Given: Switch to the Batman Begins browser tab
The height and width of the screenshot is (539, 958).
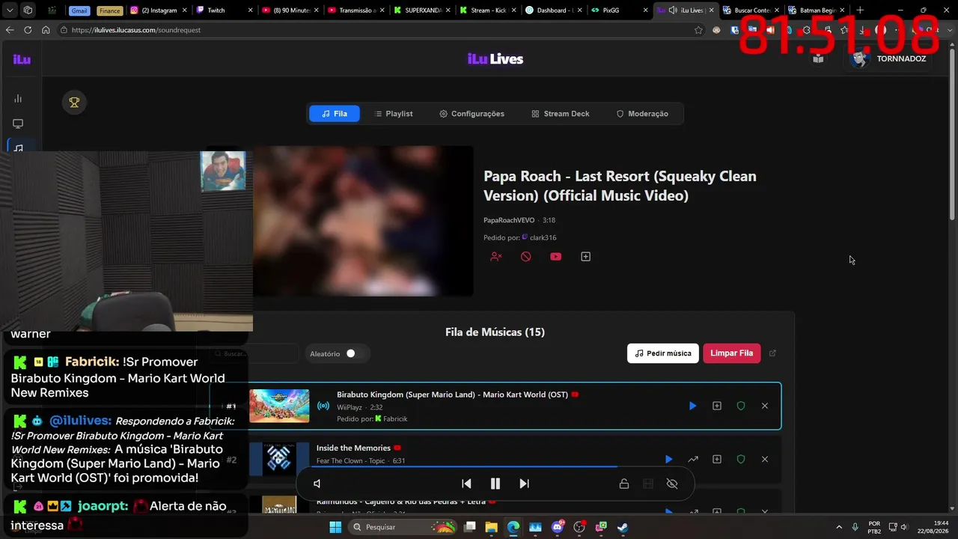Looking at the screenshot, I should click(x=817, y=10).
